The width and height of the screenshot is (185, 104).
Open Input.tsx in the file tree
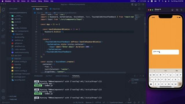coord(19,34)
